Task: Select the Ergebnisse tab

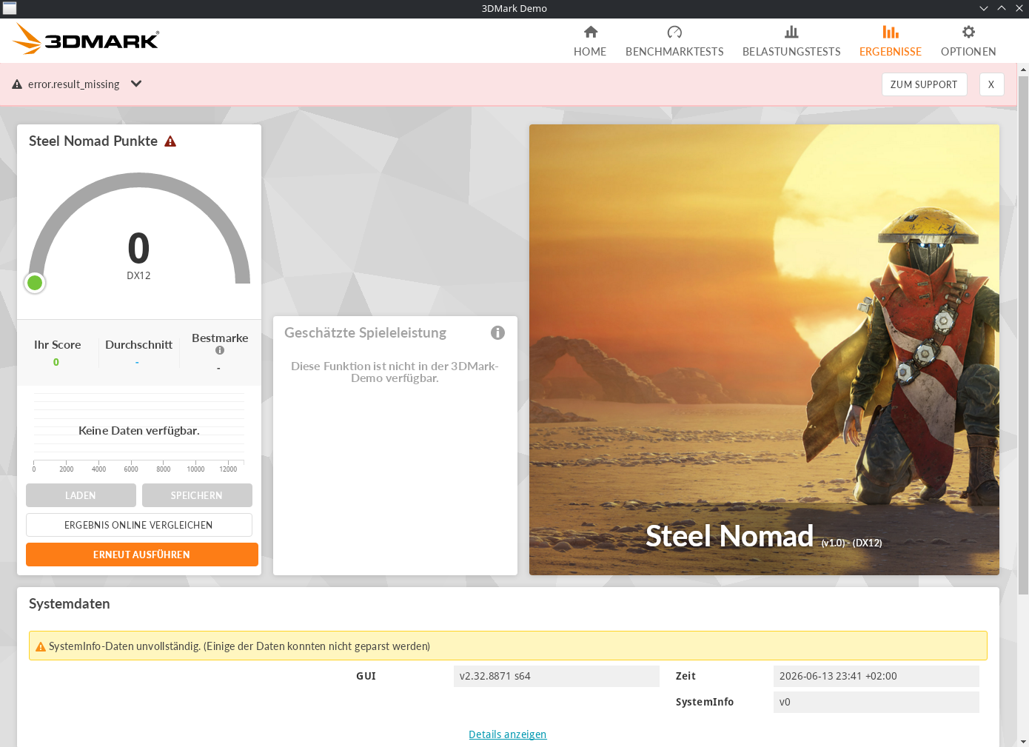Action: 891,41
